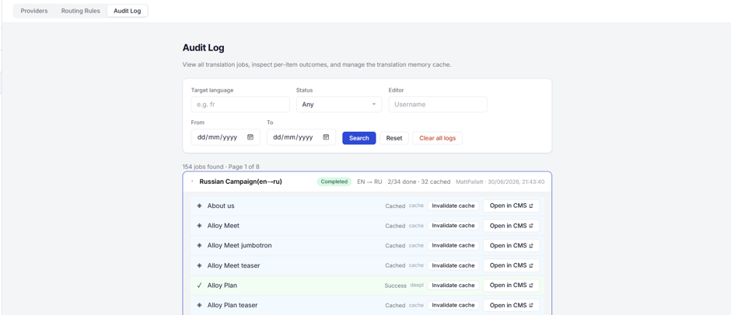Click the blue Search button
Viewport: 731px width, 315px height.
359,138
